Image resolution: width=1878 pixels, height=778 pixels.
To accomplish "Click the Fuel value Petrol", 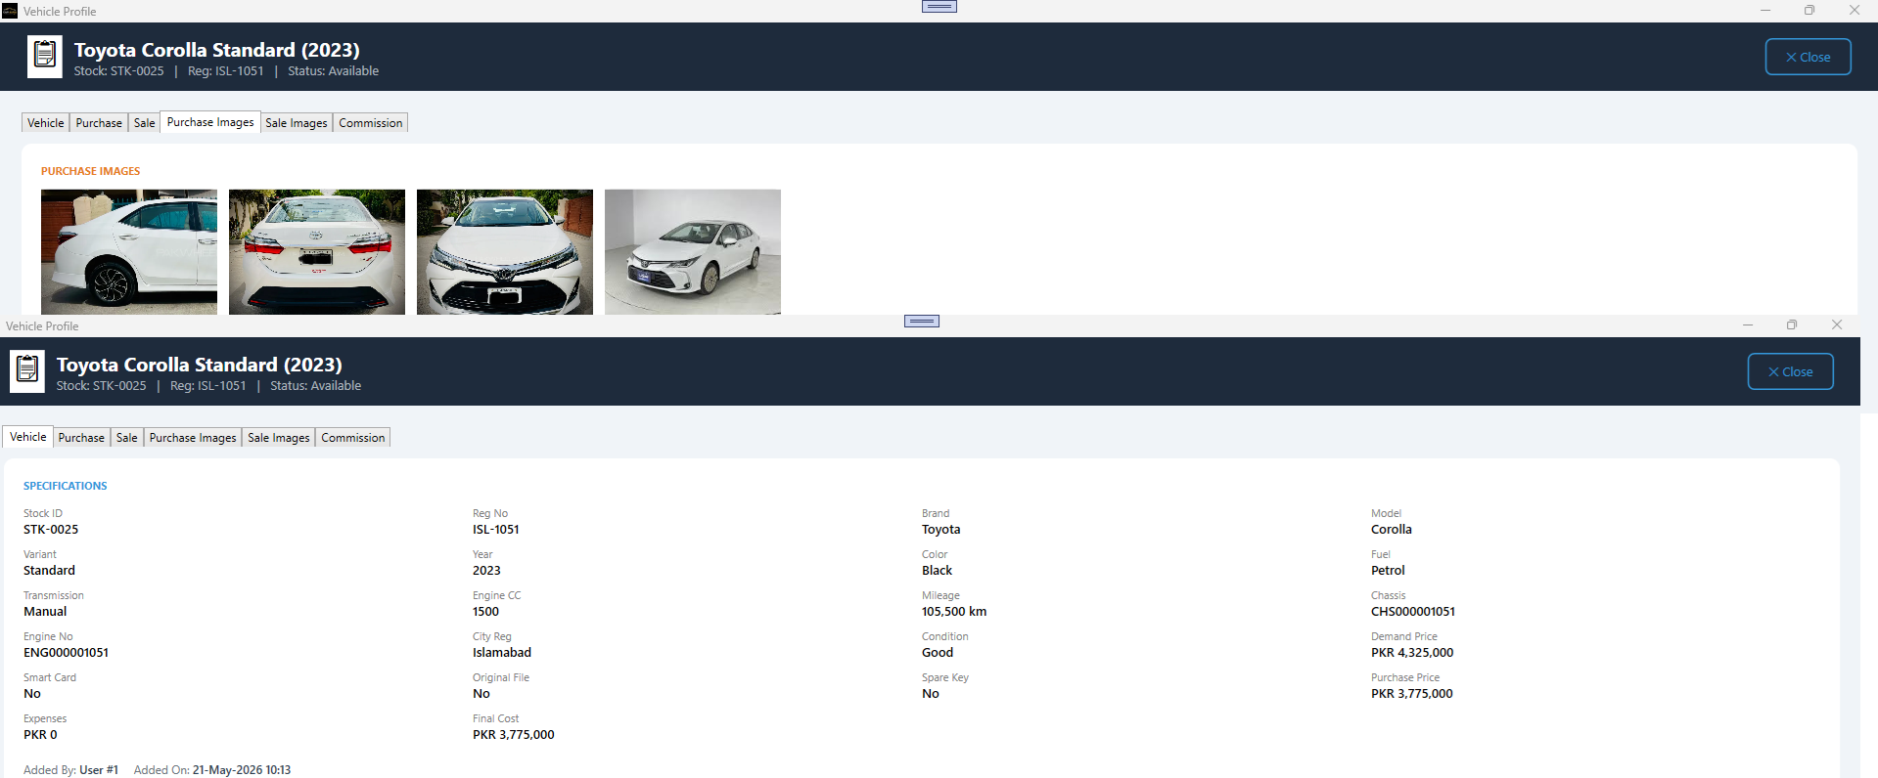I will 1388,571.
